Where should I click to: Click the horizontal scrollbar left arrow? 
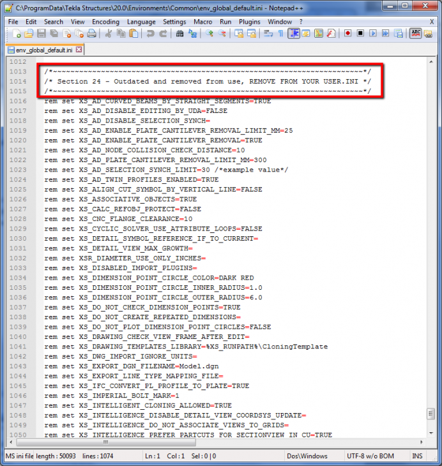11,442
